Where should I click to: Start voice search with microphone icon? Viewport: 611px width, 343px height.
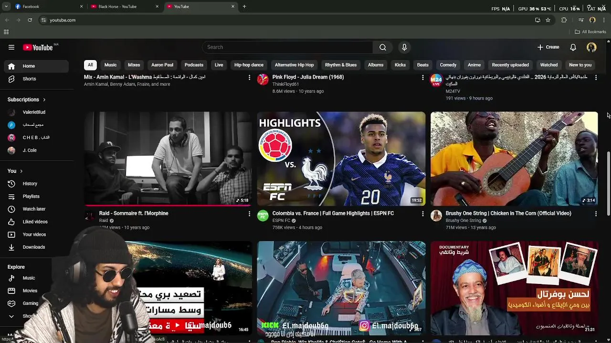tap(404, 47)
